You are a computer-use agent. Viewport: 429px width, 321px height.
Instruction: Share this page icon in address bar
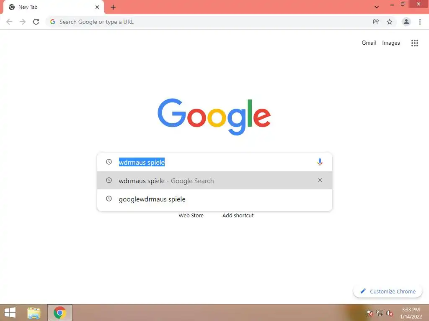376,22
